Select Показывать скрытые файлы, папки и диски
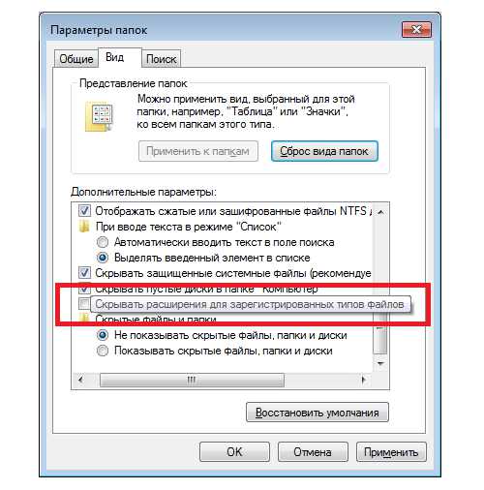 point(103,351)
